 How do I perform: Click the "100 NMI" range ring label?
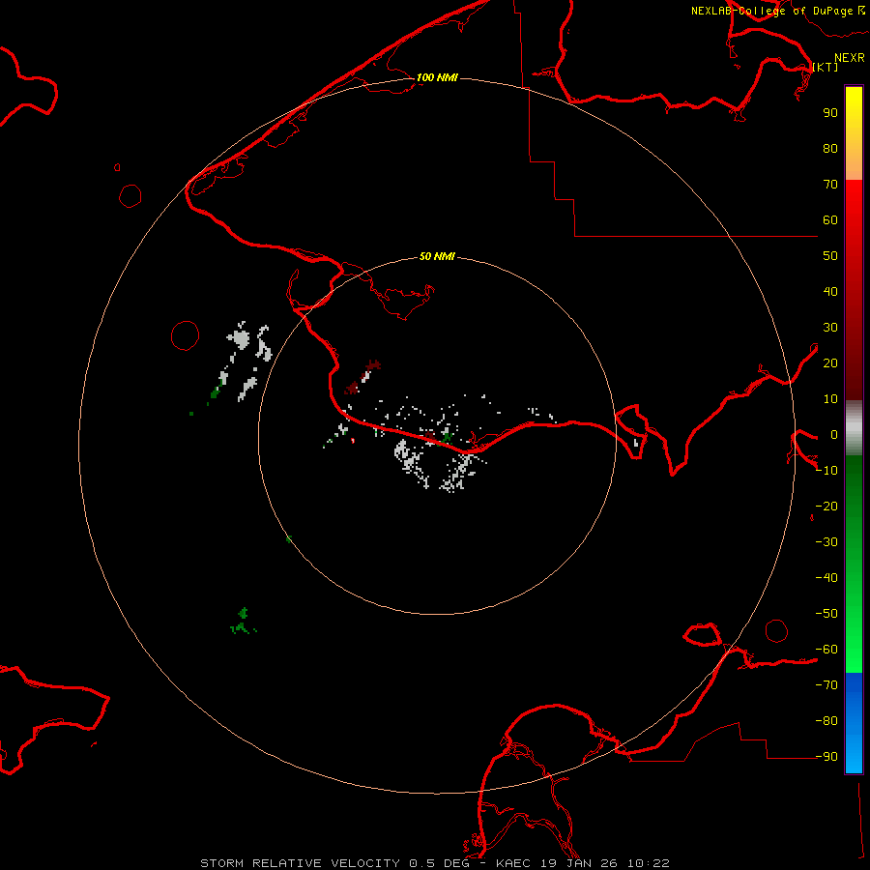[437, 77]
